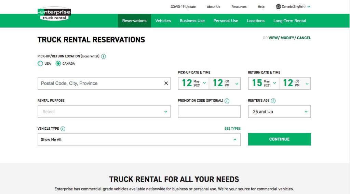
Task: Expand the Vehicle Type Show Me All dropdown
Action: [x=139, y=140]
